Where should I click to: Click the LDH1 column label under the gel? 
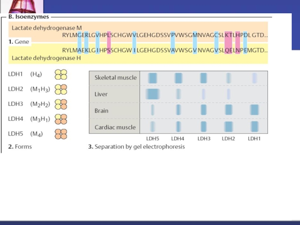pos(254,139)
